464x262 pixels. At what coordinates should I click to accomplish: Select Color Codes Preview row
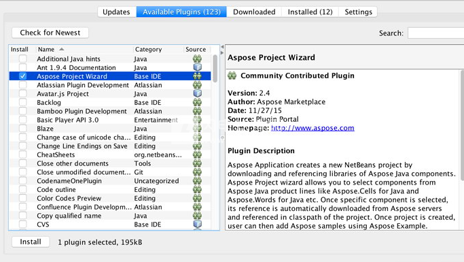tap(110, 198)
